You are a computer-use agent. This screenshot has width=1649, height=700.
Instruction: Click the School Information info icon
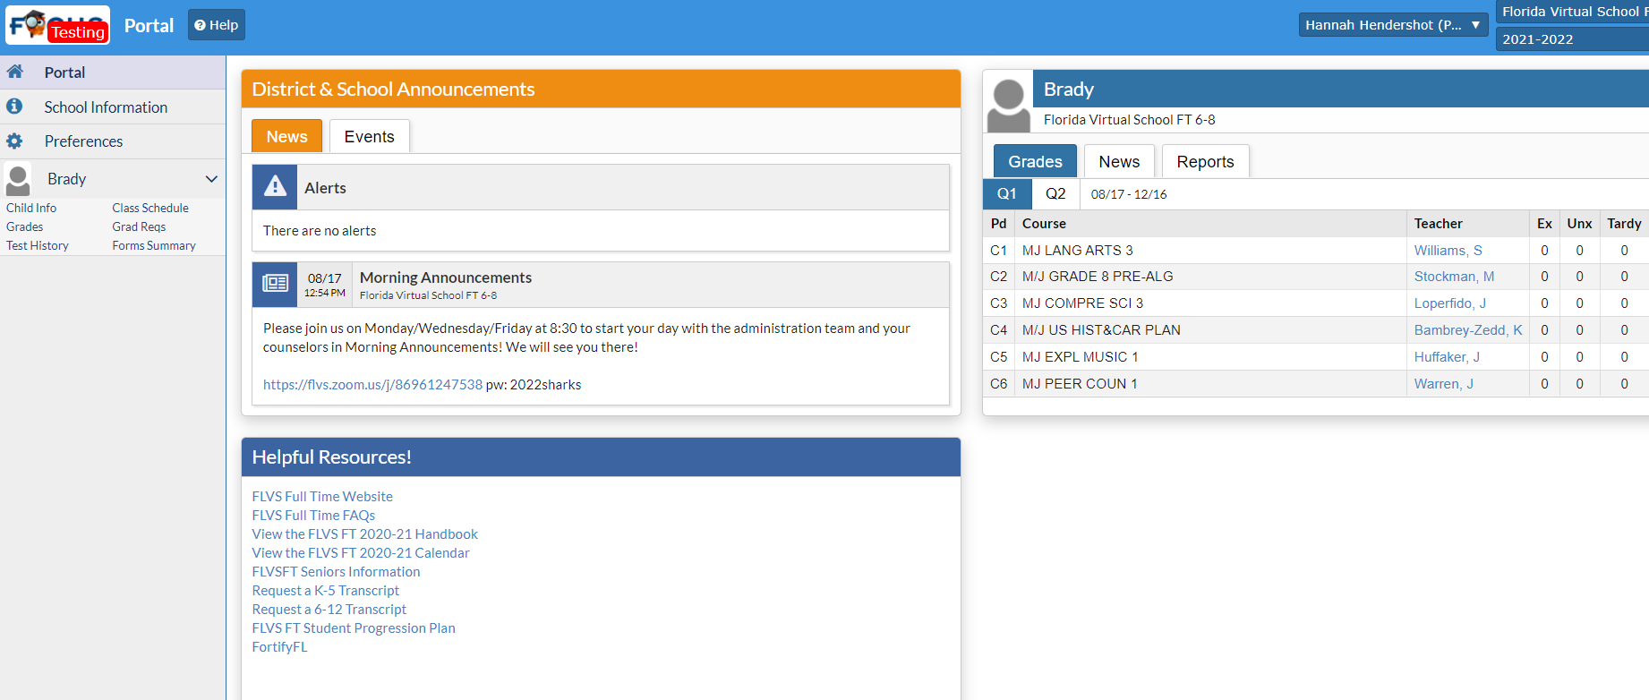[x=14, y=107]
